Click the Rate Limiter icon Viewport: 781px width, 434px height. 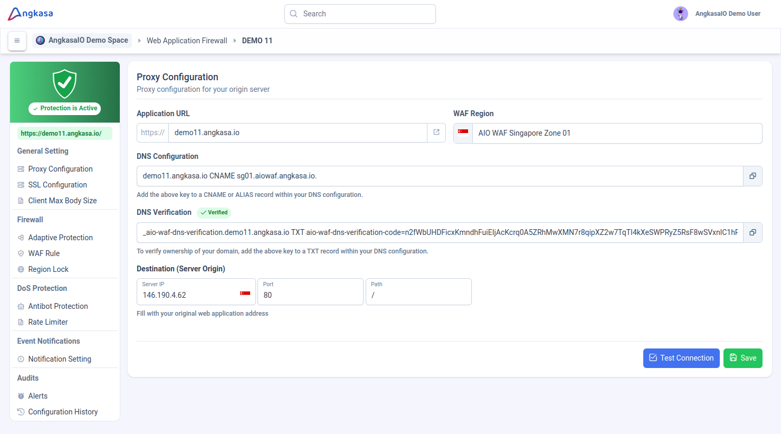[x=21, y=322]
